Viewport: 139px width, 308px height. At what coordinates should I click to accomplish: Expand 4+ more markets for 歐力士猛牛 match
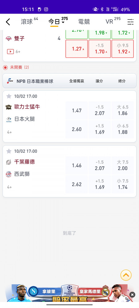point(10,132)
